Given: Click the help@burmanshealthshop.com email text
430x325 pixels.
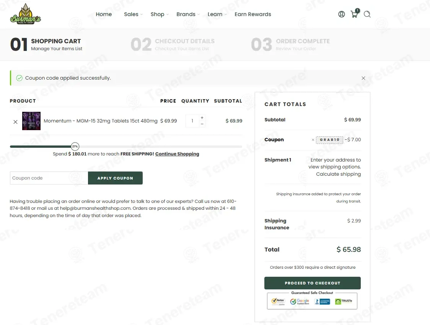Looking at the screenshot, I should pyautogui.click(x=95, y=208).
